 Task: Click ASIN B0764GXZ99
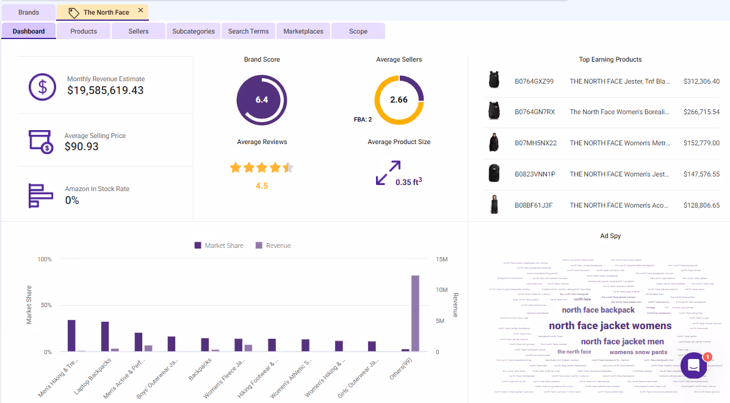coord(534,81)
